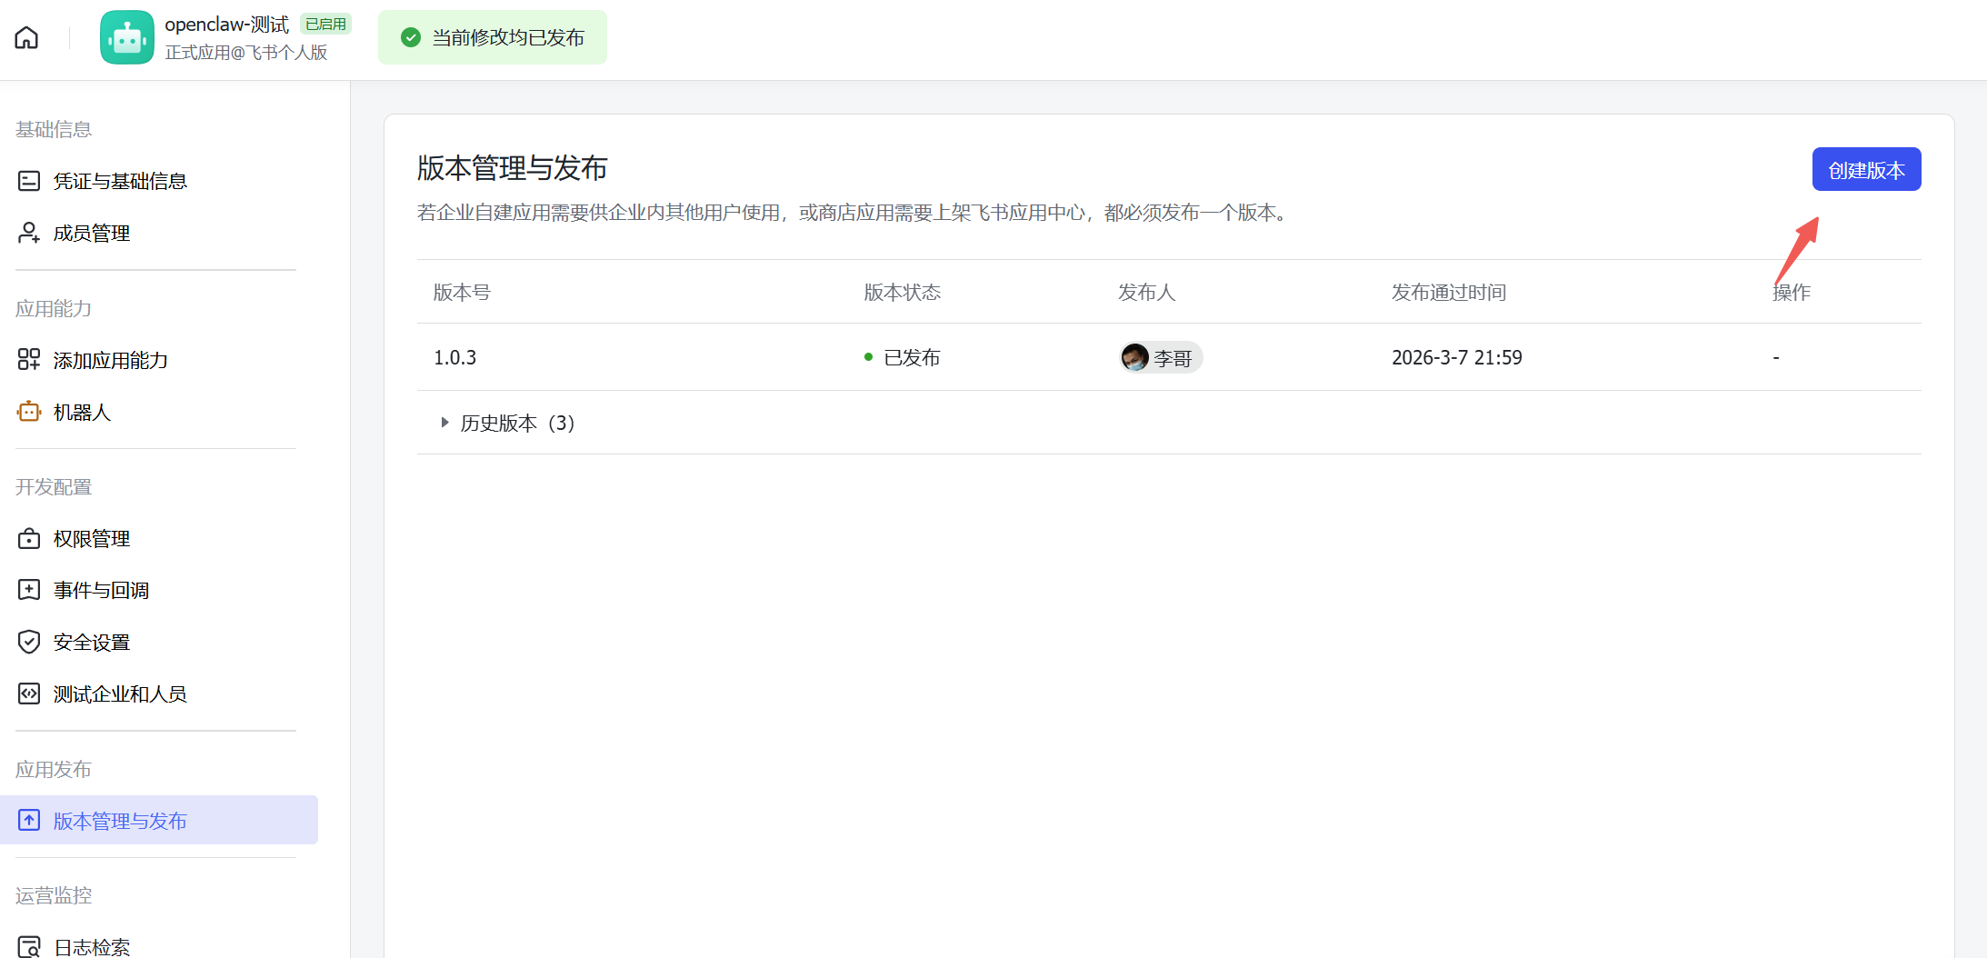Click the 凭证与基础信息 sidebar icon
Image resolution: width=1987 pixels, height=958 pixels.
click(29, 181)
